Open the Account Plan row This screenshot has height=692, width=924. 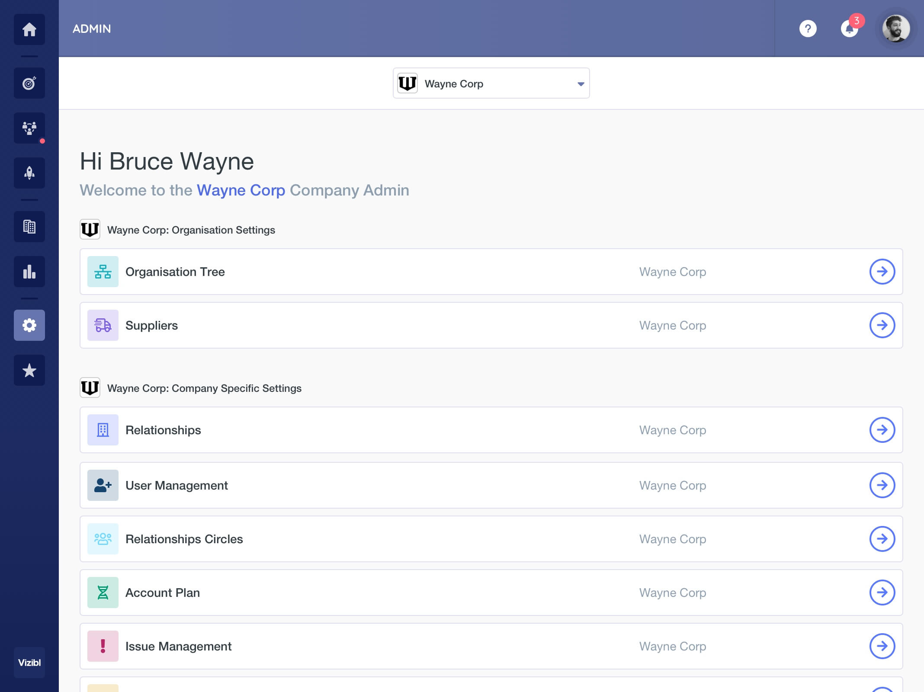pos(491,593)
